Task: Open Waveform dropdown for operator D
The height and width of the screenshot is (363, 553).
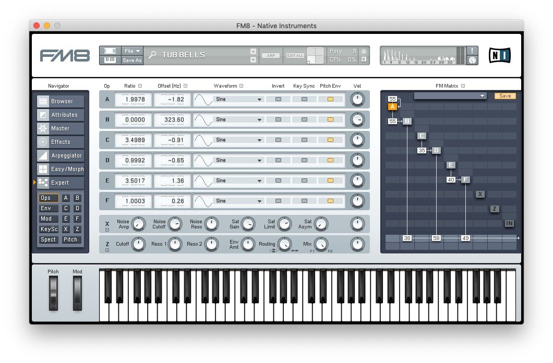Action: click(239, 160)
